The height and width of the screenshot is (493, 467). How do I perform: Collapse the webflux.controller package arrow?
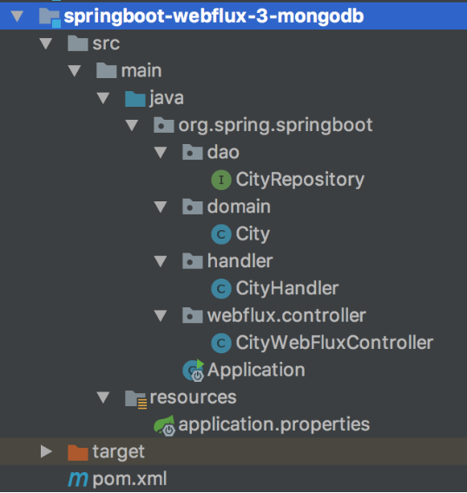click(161, 316)
